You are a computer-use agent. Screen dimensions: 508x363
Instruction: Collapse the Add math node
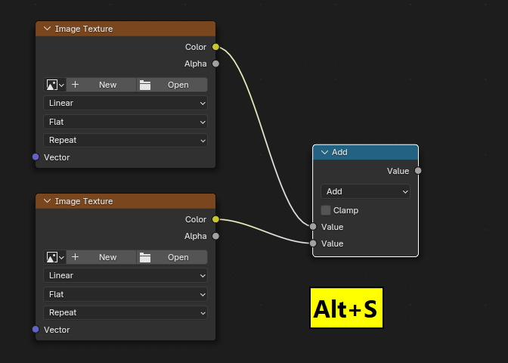324,152
